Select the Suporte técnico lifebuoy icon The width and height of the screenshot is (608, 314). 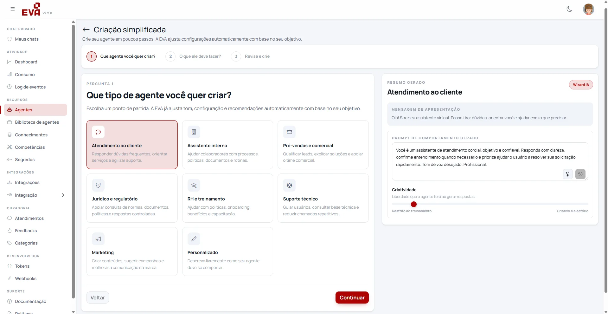(x=289, y=185)
